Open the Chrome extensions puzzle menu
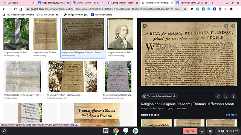 click(x=231, y=9)
